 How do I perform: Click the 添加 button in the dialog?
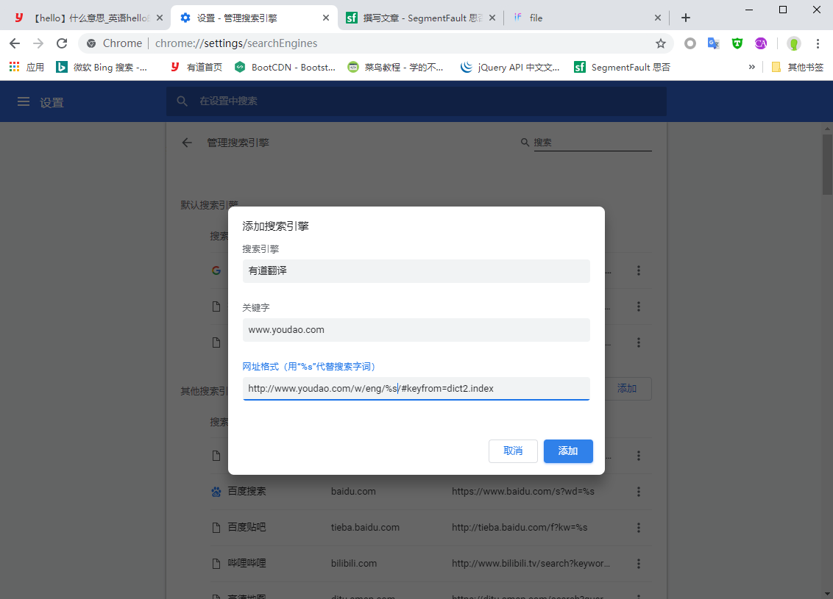pyautogui.click(x=568, y=451)
